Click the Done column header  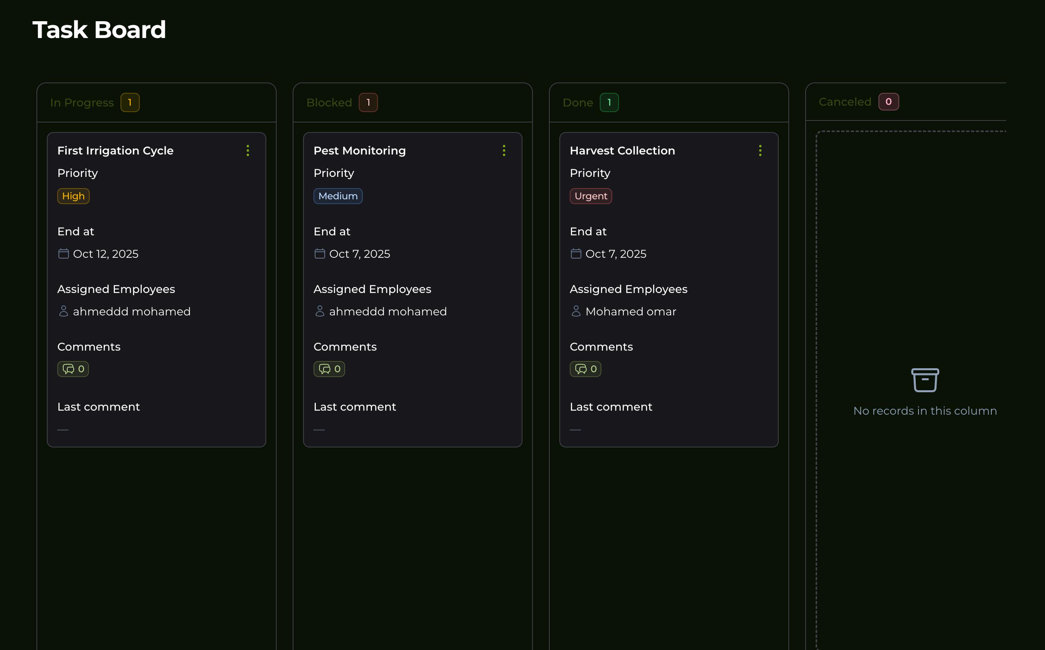[577, 102]
